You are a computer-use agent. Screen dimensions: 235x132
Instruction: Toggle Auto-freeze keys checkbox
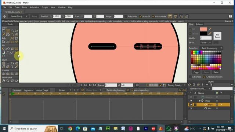click(x=132, y=90)
